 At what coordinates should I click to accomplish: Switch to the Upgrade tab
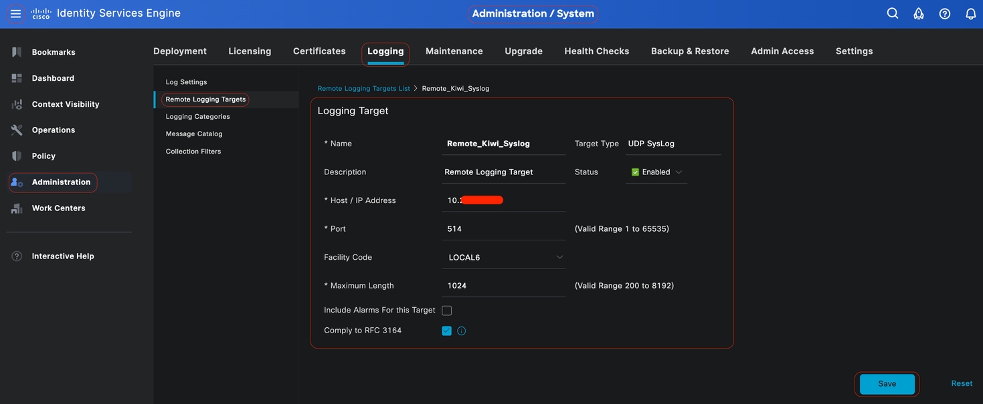523,51
